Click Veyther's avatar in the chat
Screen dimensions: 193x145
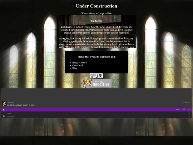(x=4, y=103)
